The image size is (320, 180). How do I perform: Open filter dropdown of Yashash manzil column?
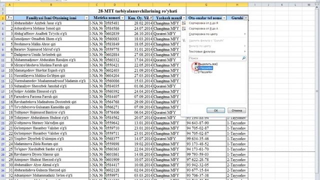click(184, 18)
